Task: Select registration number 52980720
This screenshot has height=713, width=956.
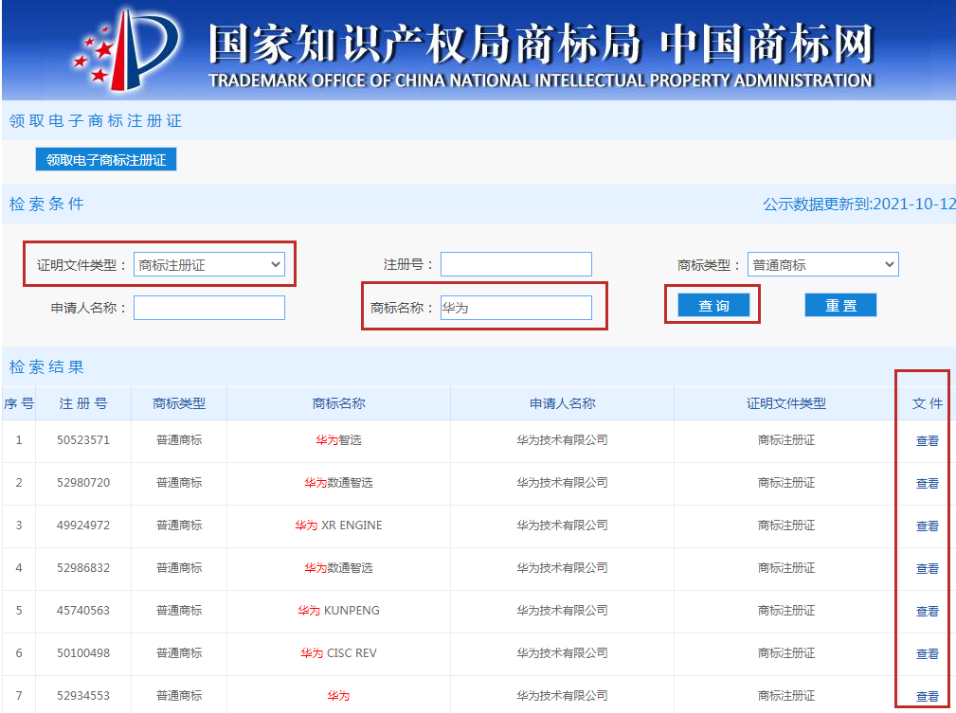Action: click(83, 483)
